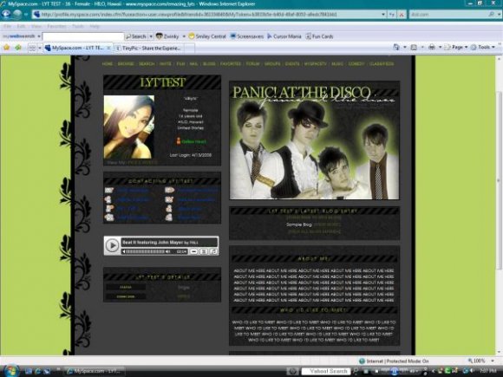Click the red Stop loading icon
Viewport: 503px width, 377px height.
[402, 15]
